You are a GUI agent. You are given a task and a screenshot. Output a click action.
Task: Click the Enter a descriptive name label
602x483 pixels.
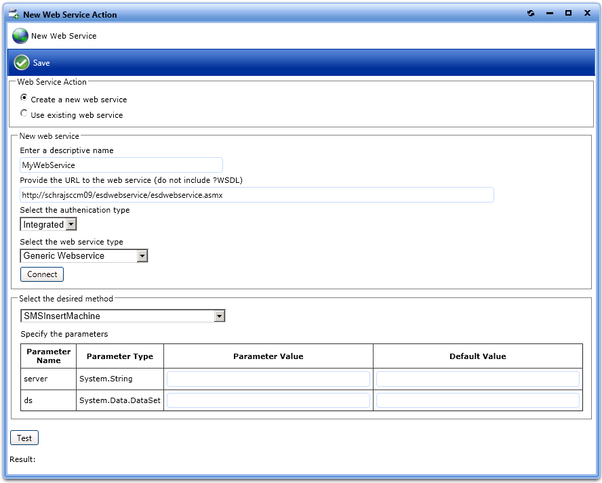click(x=67, y=151)
